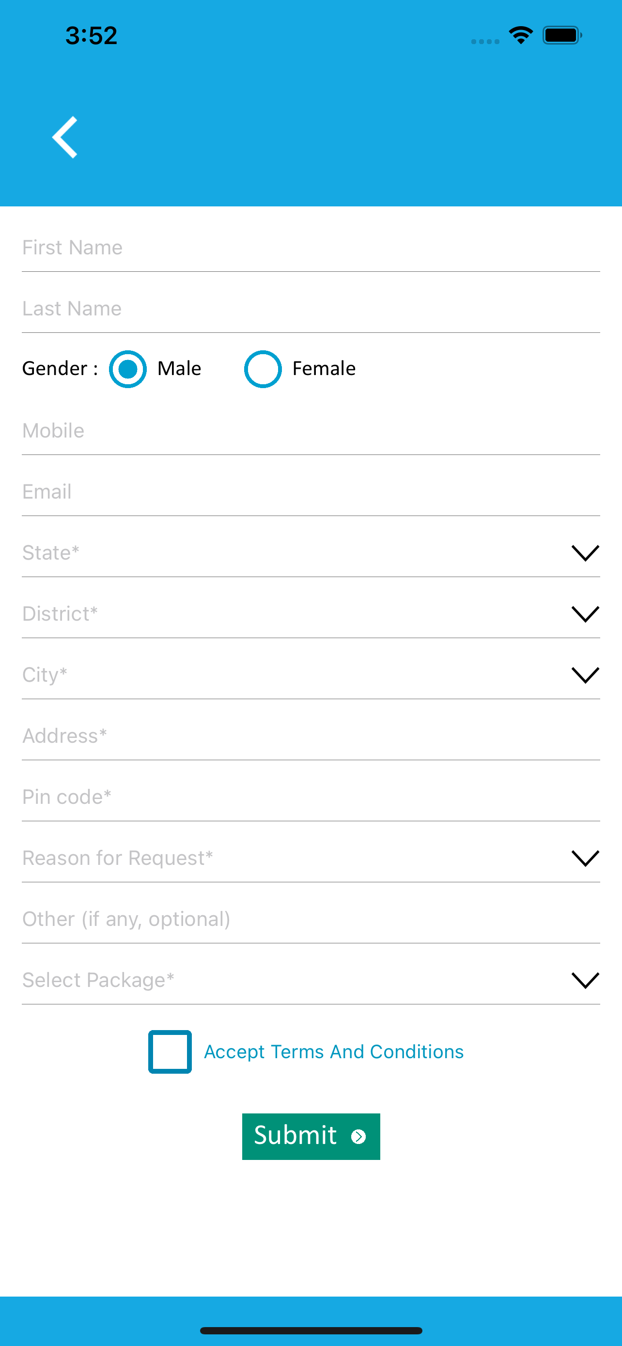The image size is (622, 1346).
Task: Select the Email input field
Action: [311, 492]
